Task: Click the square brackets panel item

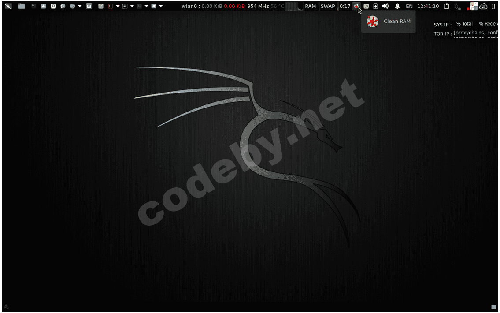Action: click(x=493, y=6)
